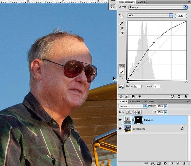Hide the Background layer

pos(120,129)
